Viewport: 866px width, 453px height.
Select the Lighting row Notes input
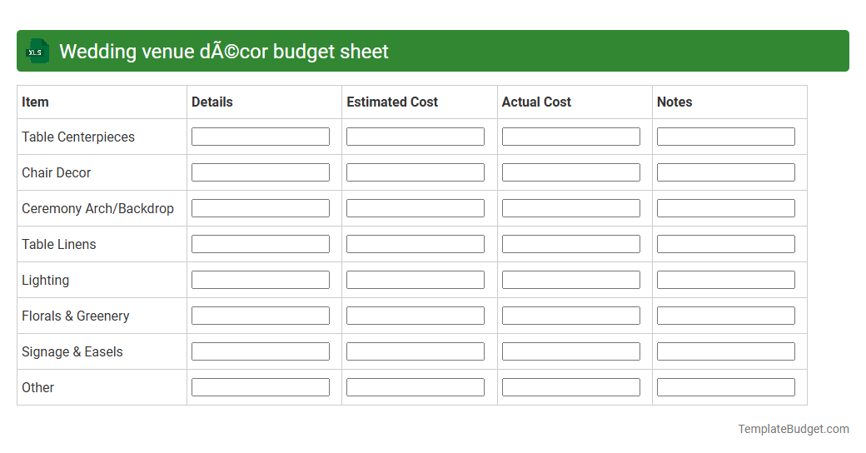point(726,280)
